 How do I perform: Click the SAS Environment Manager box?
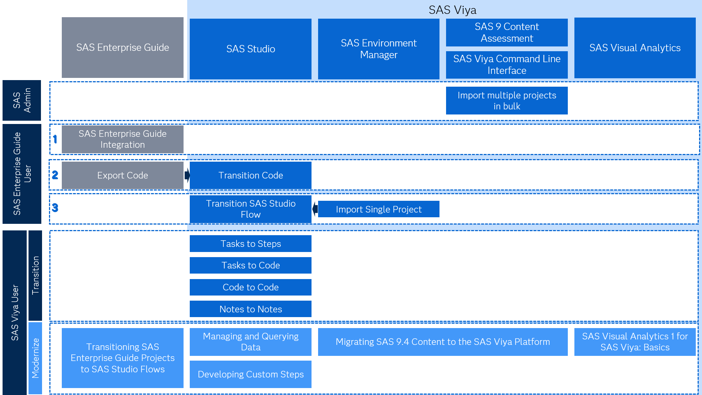click(x=378, y=49)
